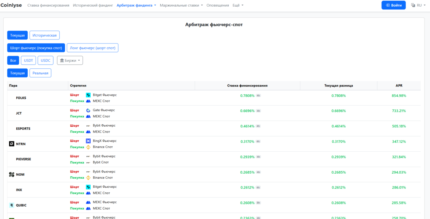Click the INX pair name

(x=19, y=190)
